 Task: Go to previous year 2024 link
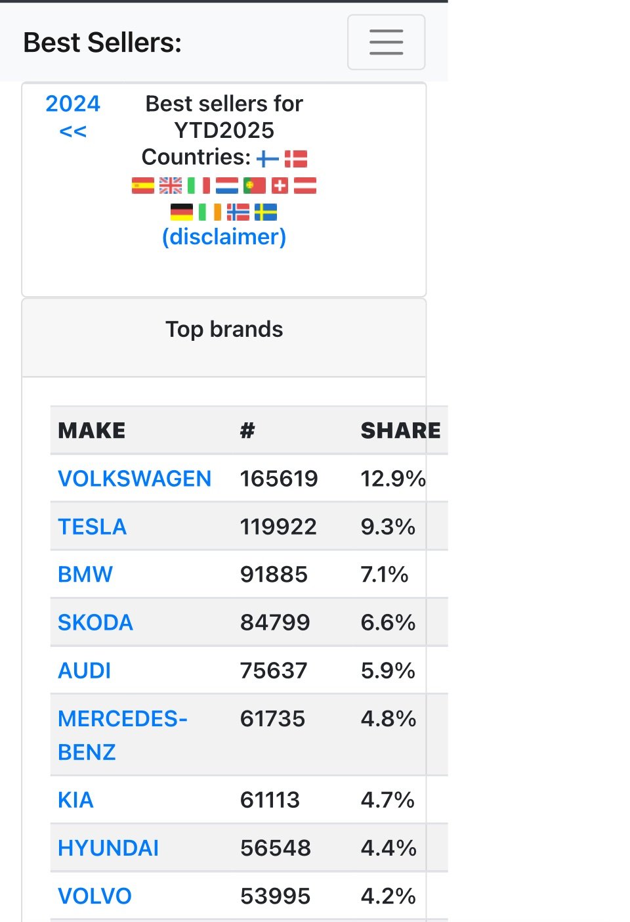coord(73,117)
